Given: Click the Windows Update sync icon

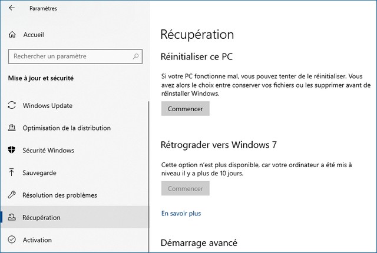Looking at the screenshot, I should [12, 106].
